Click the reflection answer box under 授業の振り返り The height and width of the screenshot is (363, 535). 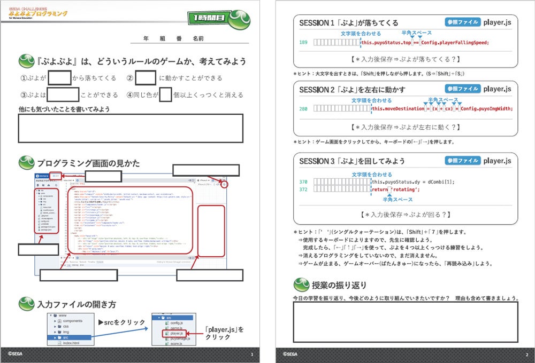[406, 322]
